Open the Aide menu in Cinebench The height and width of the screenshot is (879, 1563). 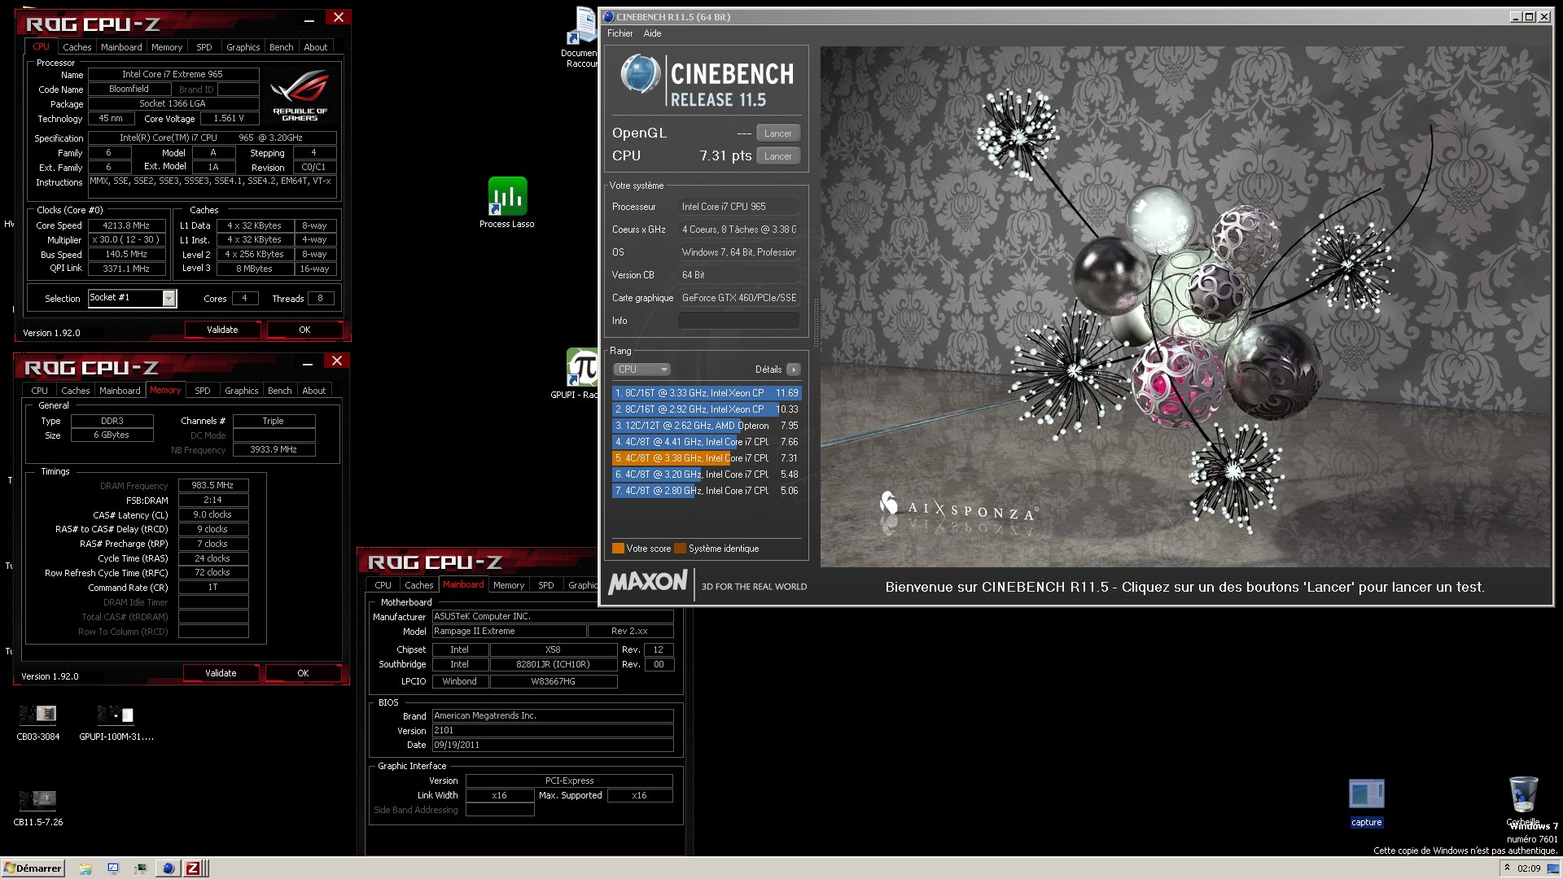(652, 33)
